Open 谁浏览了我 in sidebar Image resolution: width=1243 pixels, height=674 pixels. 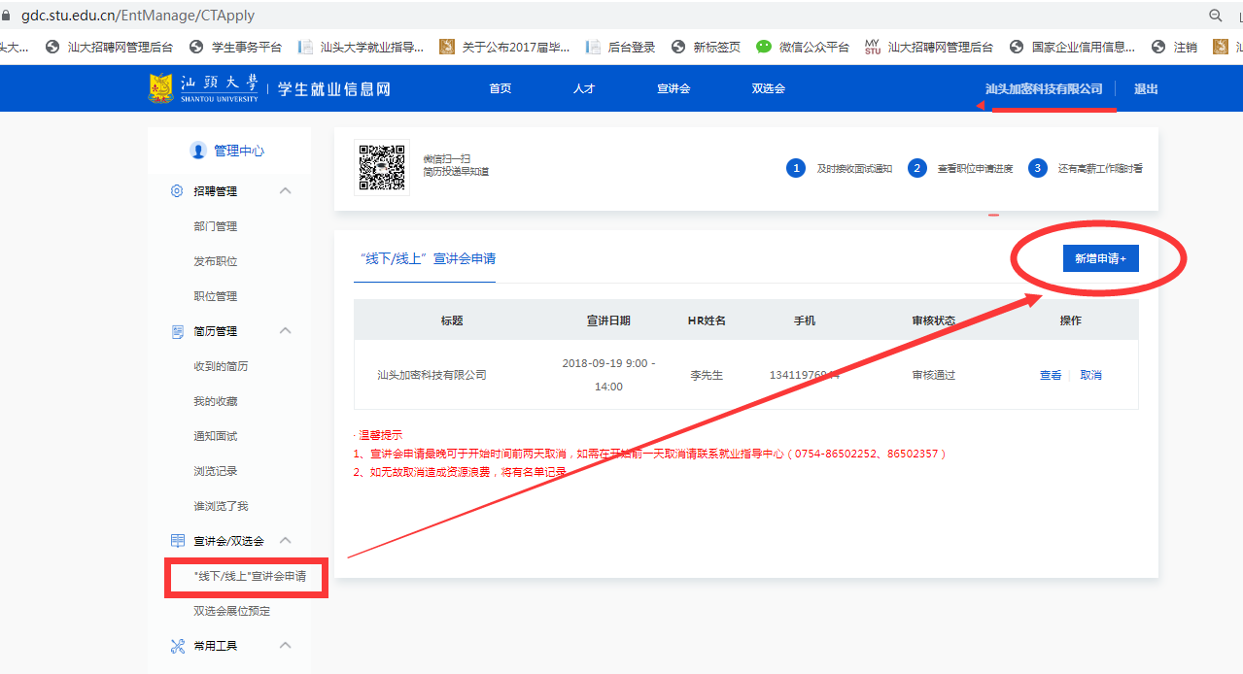(222, 506)
